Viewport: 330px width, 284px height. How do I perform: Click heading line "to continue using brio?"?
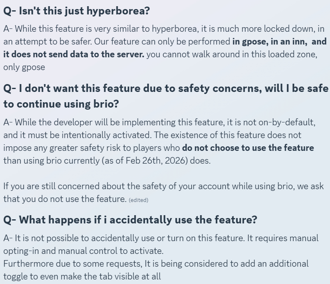tap(61, 104)
